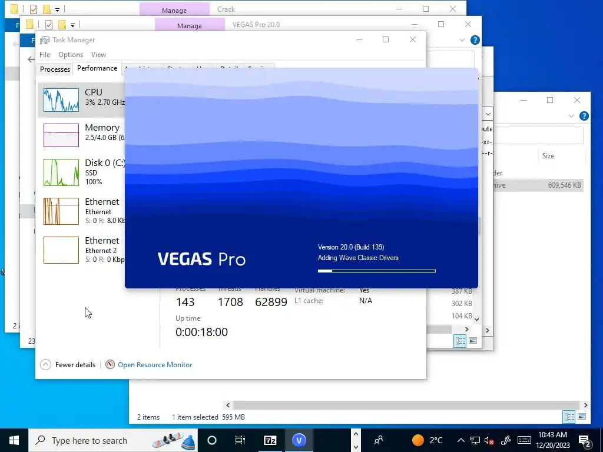Screen dimensions: 603x452
Task: Open People icon on taskbar
Action: [379, 440]
